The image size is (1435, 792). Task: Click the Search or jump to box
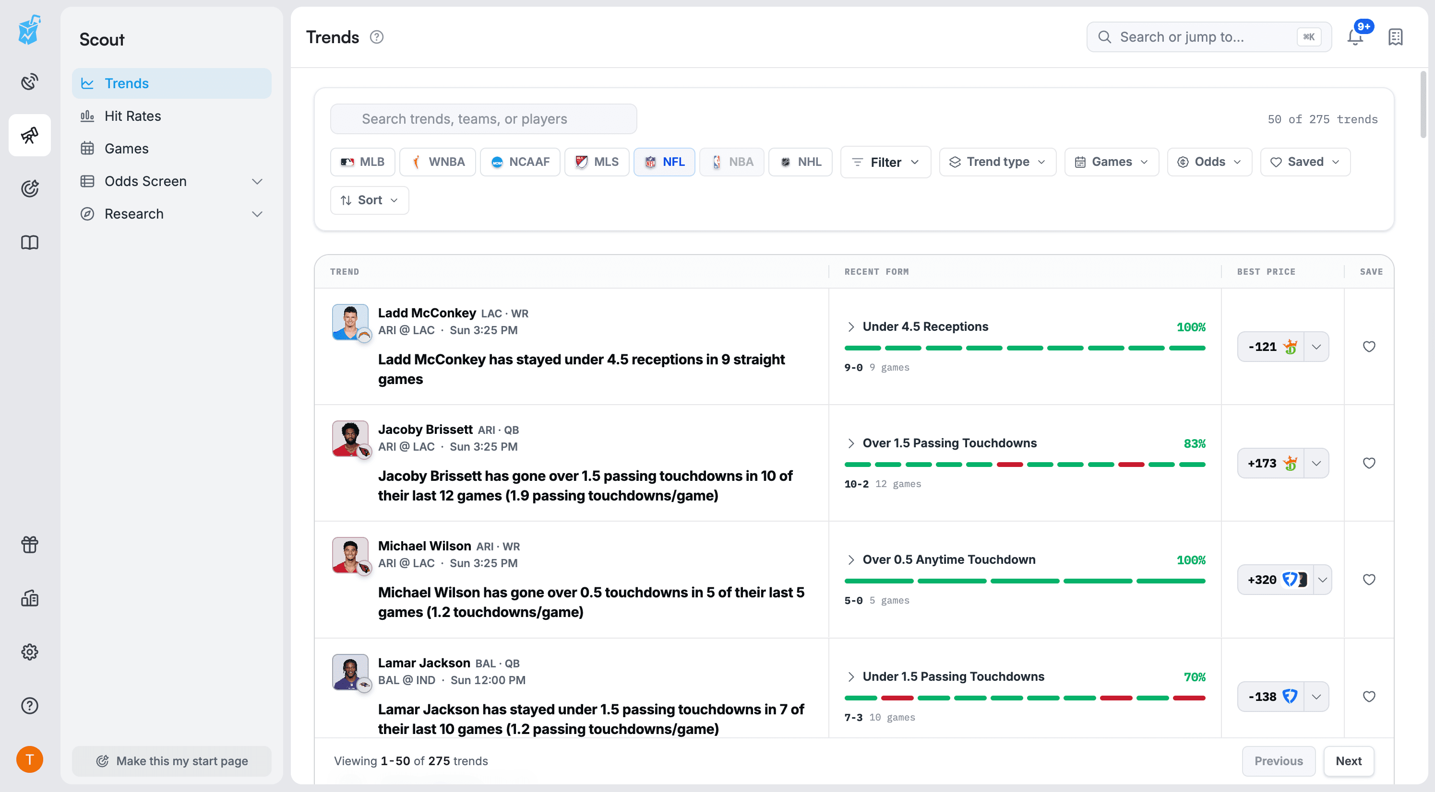[x=1209, y=37]
